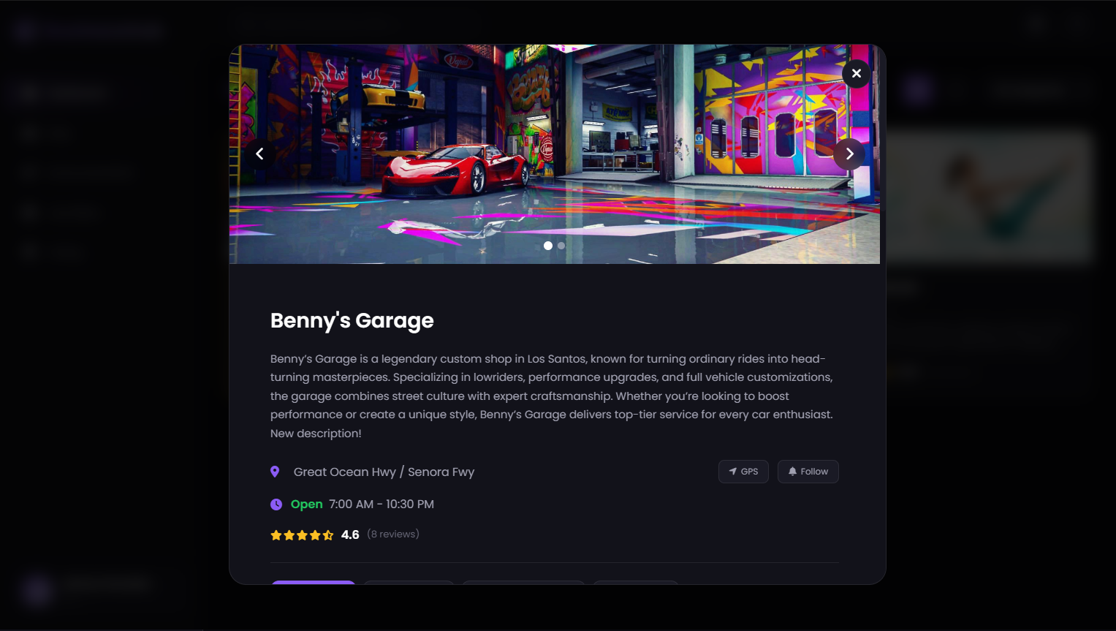This screenshot has width=1116, height=631.
Task: Close the Benny's Garage details popup
Action: (x=856, y=73)
